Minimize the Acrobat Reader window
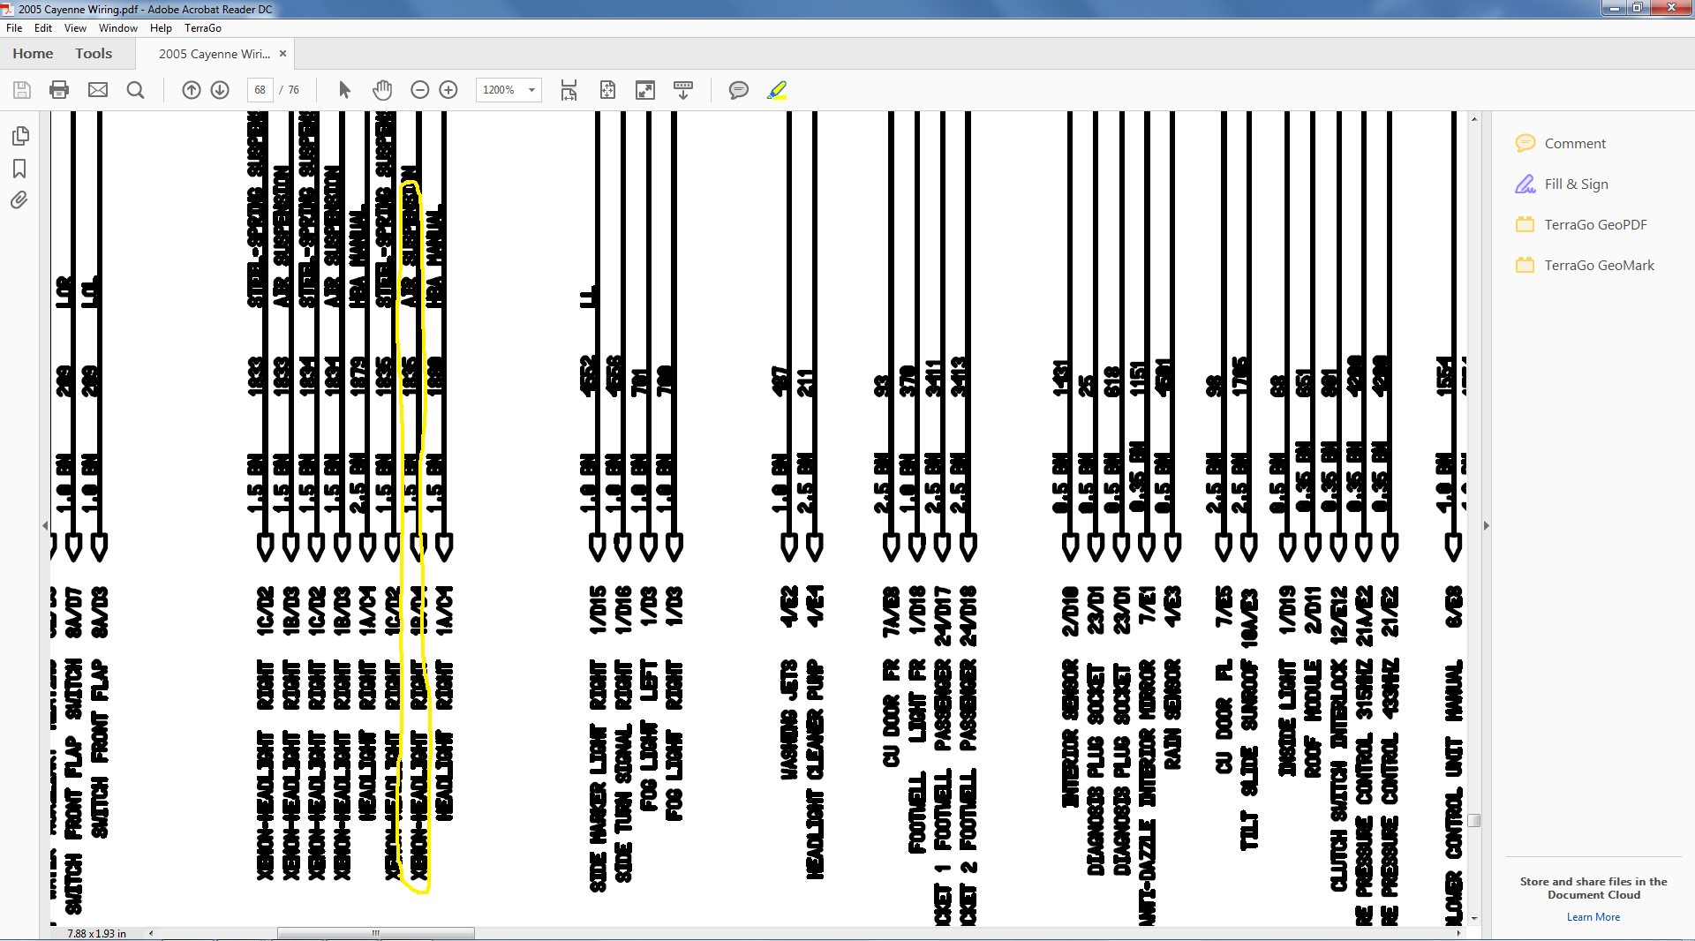This screenshot has width=1695, height=941. [1614, 8]
